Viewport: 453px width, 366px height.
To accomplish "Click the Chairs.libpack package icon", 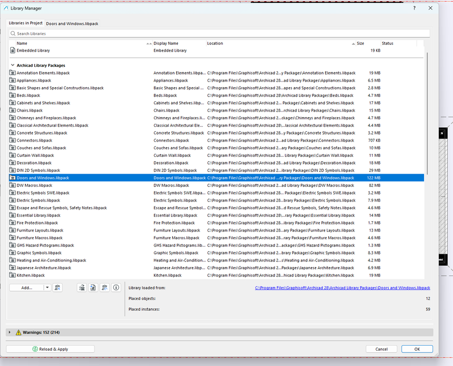I will [x=12, y=110].
